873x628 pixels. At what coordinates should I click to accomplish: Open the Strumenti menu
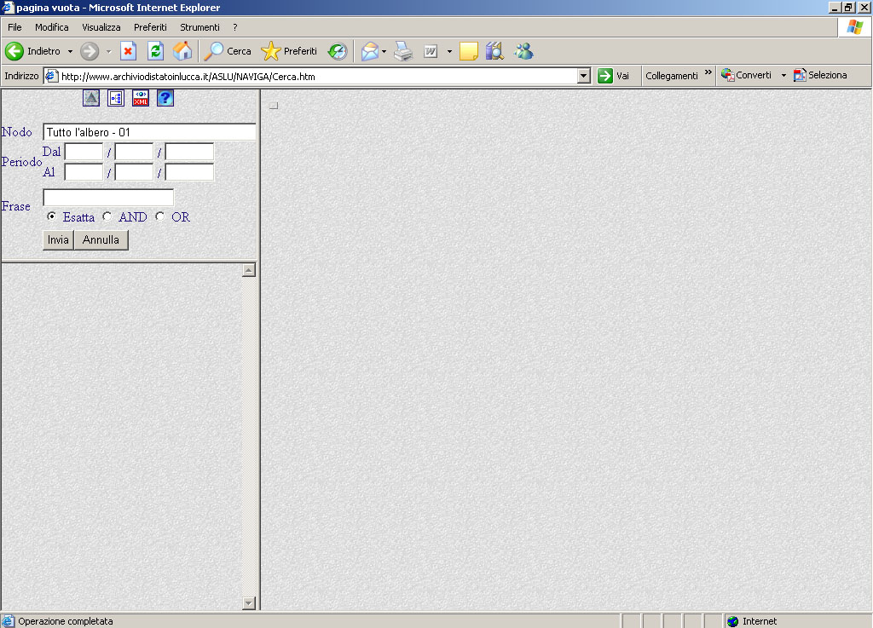click(199, 27)
